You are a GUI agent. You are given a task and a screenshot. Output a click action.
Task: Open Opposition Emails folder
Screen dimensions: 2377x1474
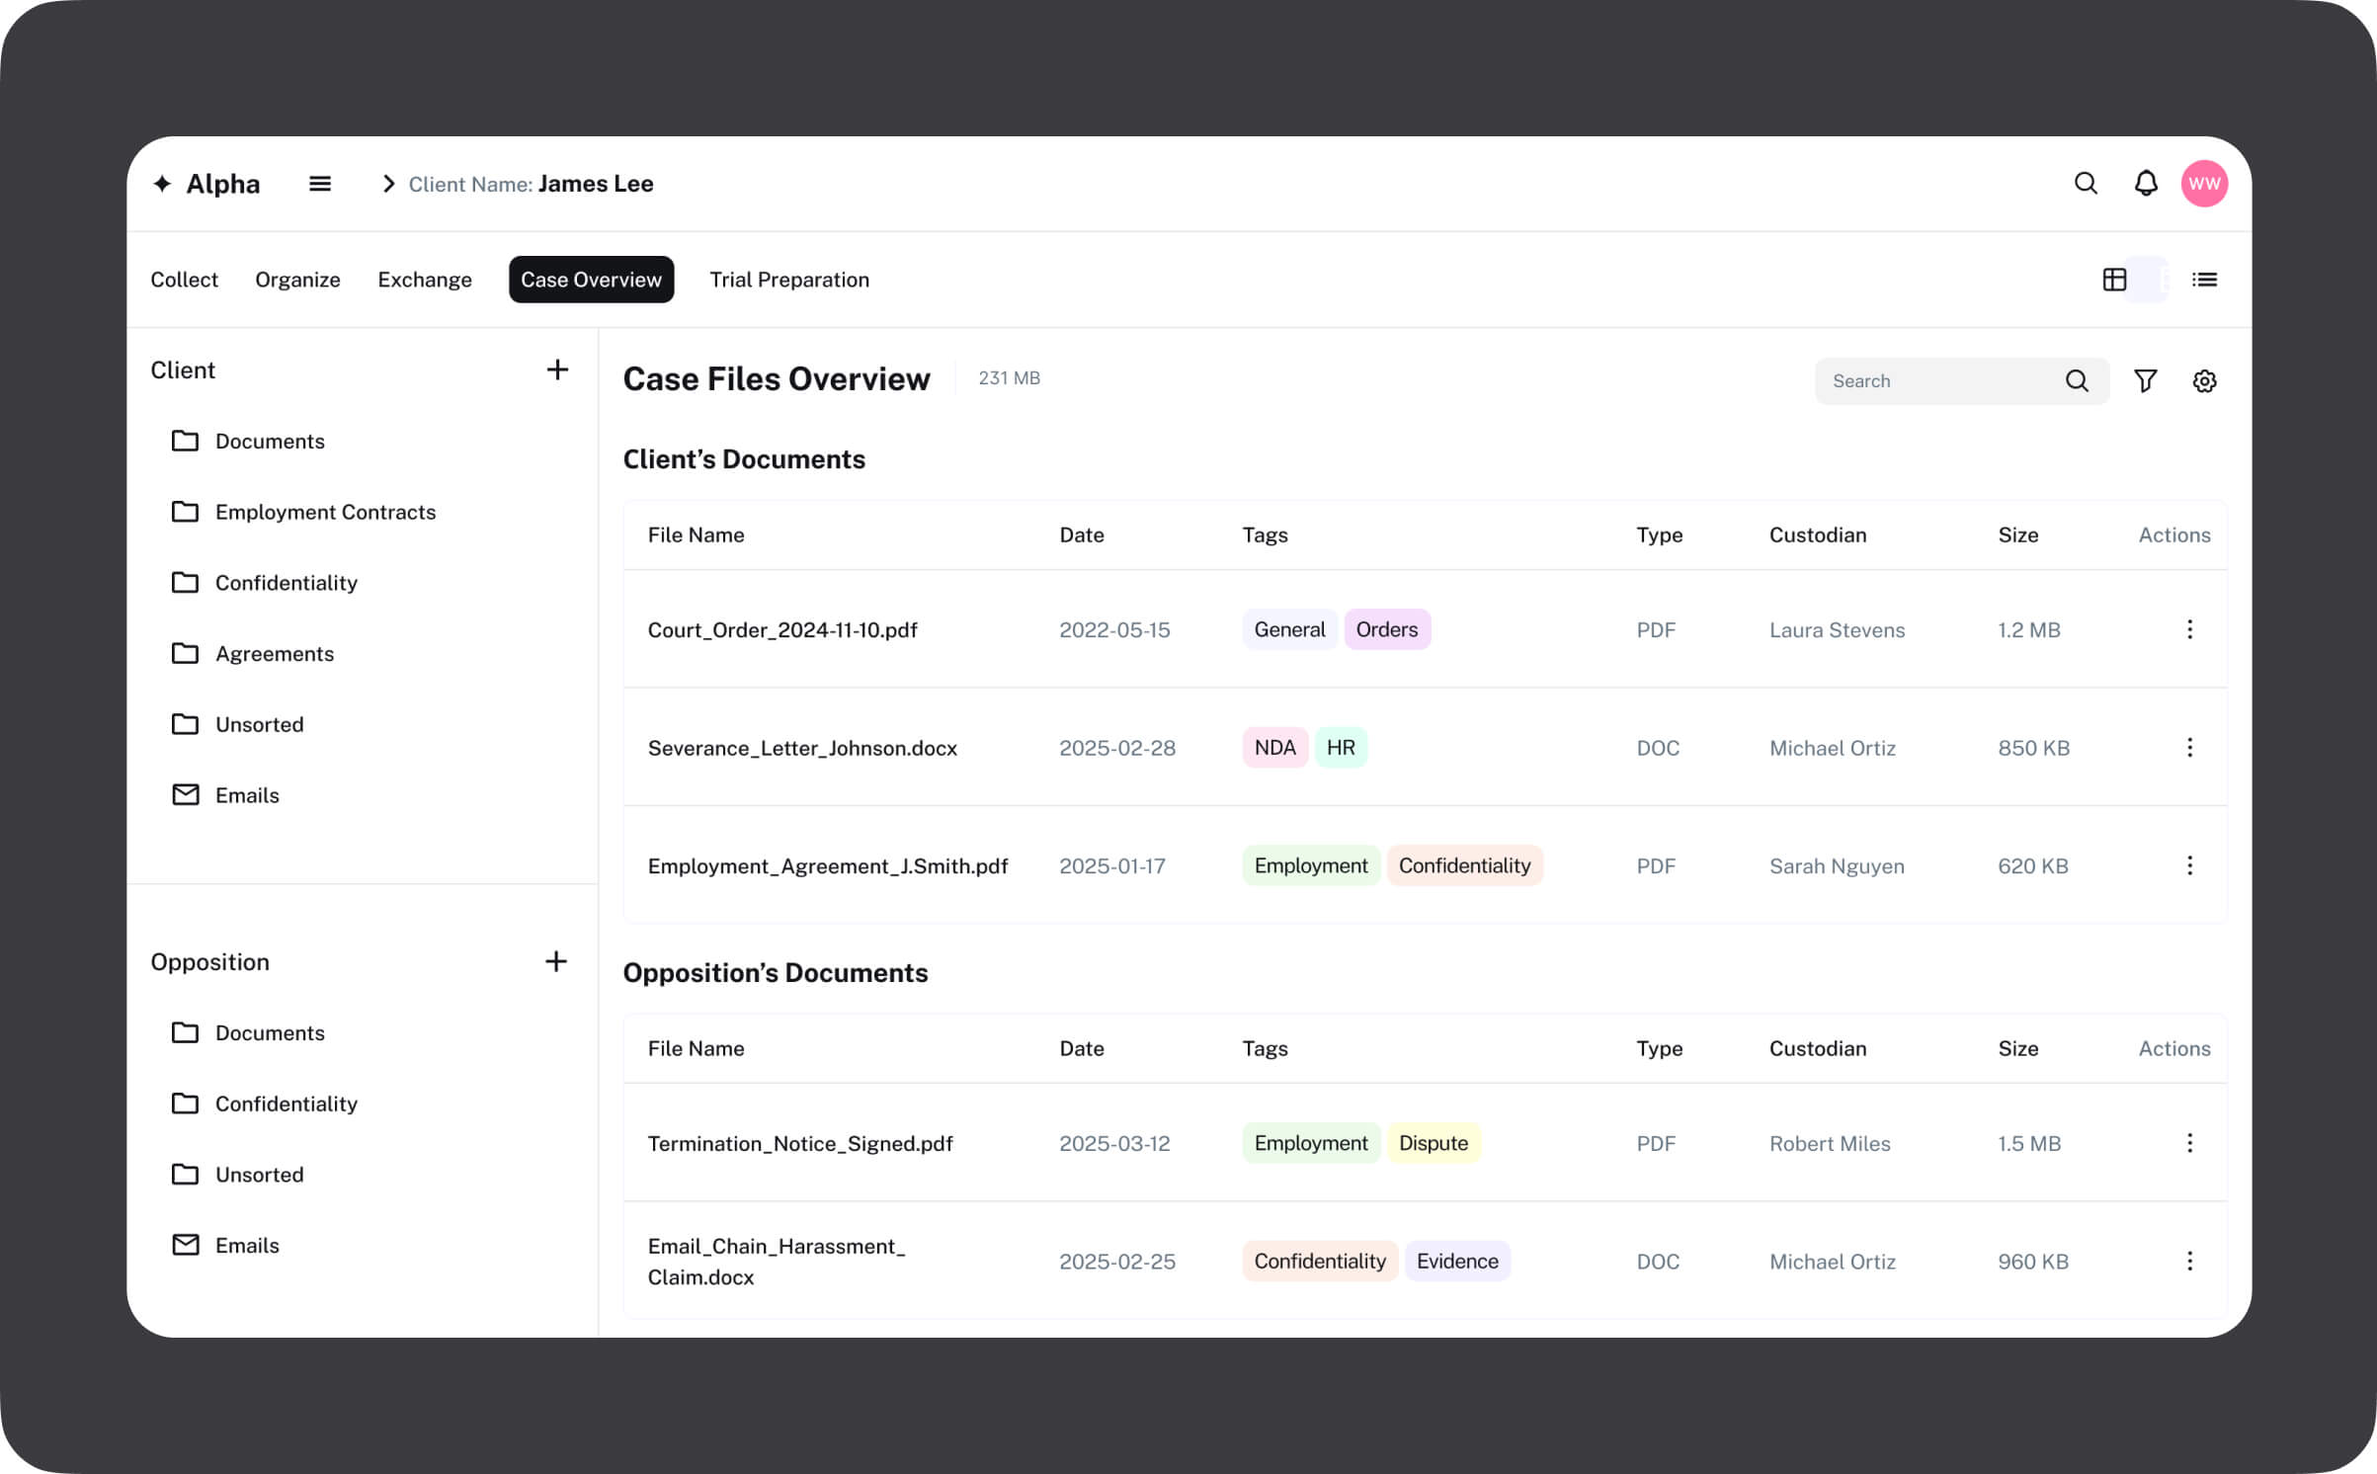pyautogui.click(x=247, y=1245)
